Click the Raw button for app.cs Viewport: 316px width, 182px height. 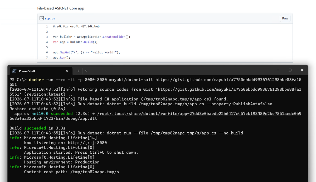285,18
